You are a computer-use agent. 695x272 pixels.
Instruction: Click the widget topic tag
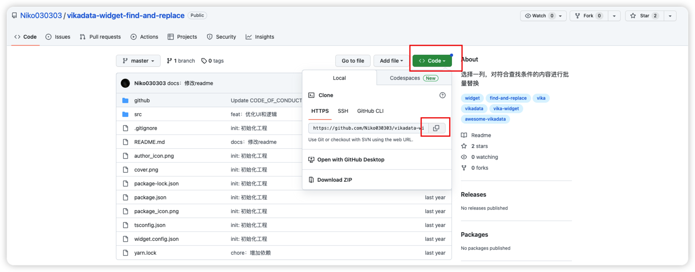coord(472,98)
